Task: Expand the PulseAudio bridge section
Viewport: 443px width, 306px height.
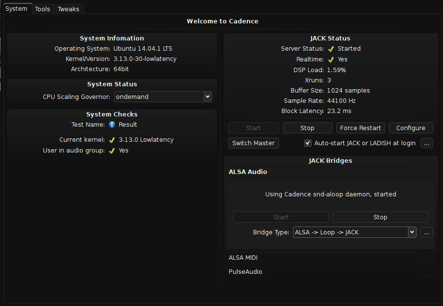Action: 245,271
